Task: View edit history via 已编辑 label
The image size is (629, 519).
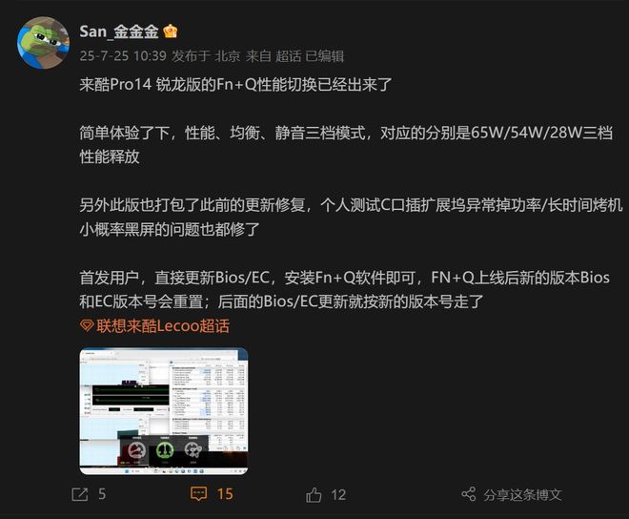Action: click(x=325, y=56)
